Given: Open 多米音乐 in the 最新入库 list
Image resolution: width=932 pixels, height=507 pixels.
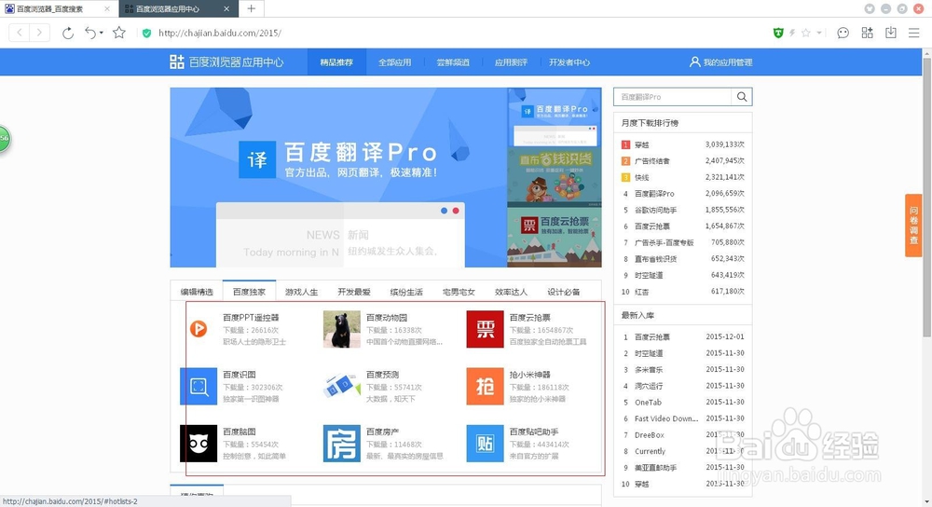Looking at the screenshot, I should pos(649,370).
